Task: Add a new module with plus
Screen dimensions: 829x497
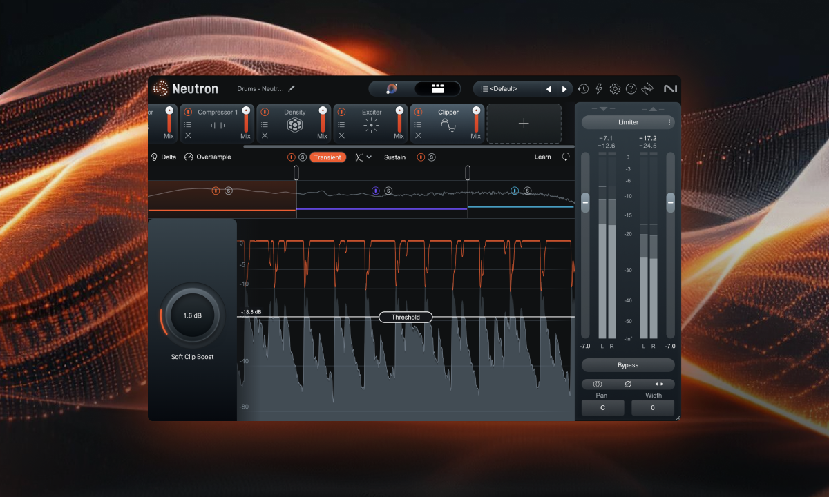Action: pyautogui.click(x=524, y=124)
